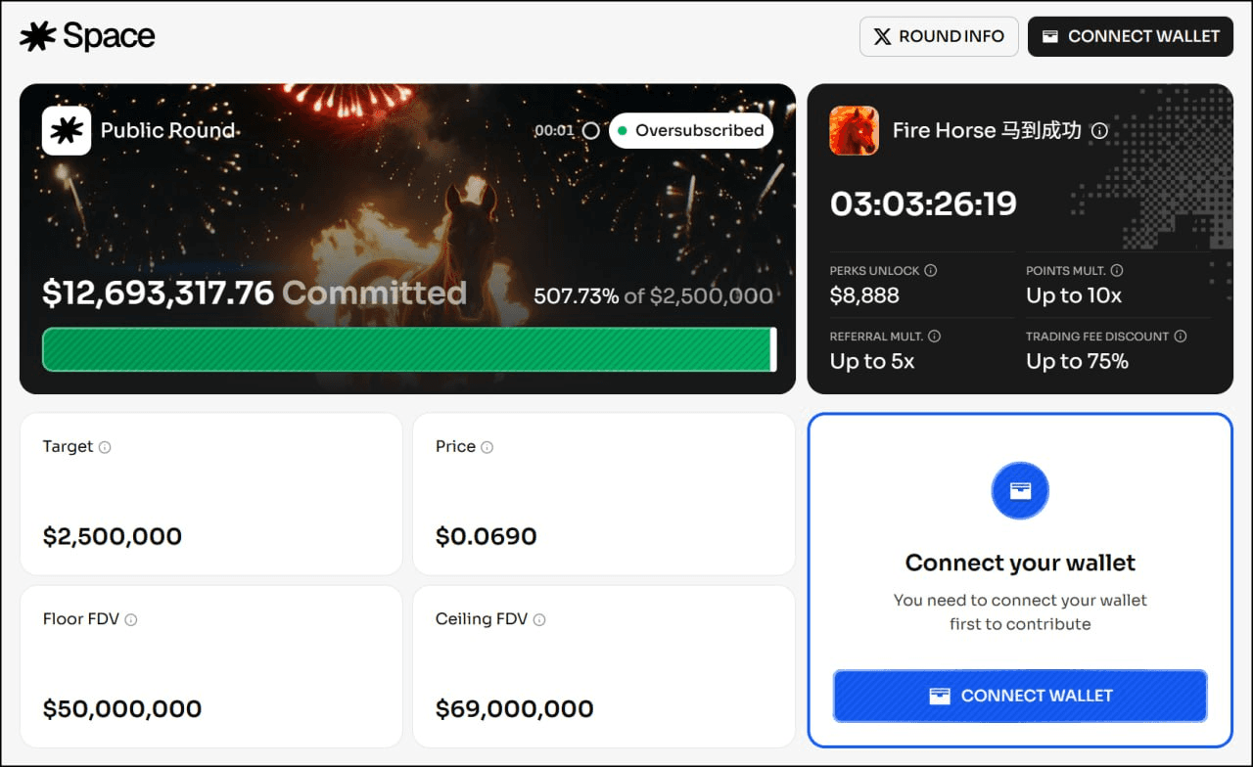1253x767 pixels.
Task: Click the info icon next to Target
Action: [x=105, y=447]
